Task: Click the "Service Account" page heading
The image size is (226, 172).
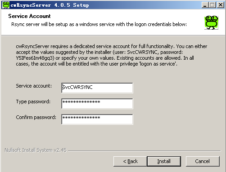Action: [x=29, y=16]
